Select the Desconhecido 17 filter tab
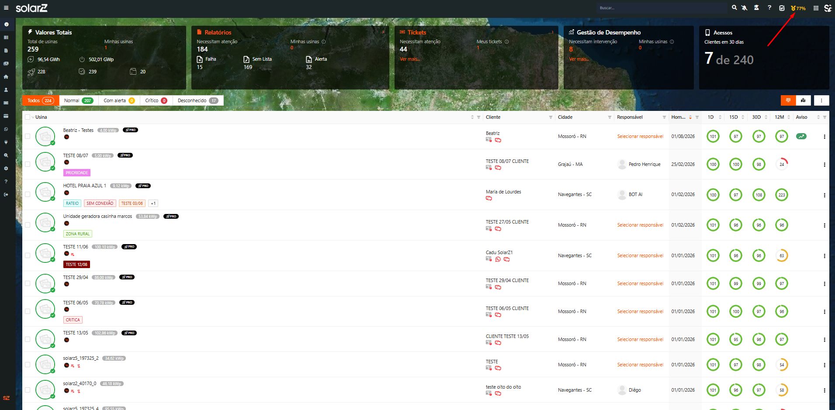835x410 pixels. tap(198, 100)
